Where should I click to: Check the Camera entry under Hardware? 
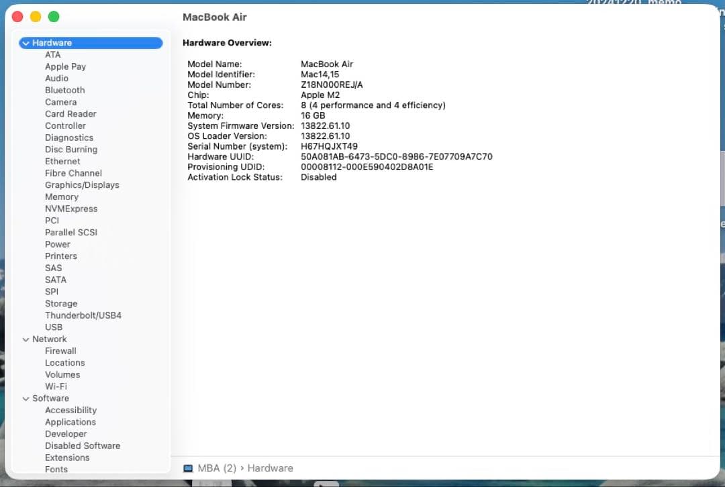(60, 102)
